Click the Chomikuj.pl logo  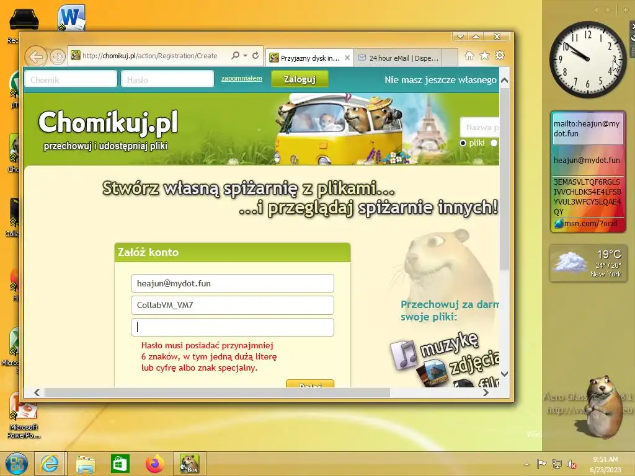pyautogui.click(x=108, y=122)
